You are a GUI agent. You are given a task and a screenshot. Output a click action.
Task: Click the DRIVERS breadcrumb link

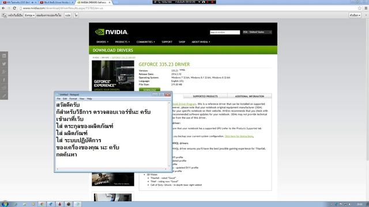click(105, 57)
